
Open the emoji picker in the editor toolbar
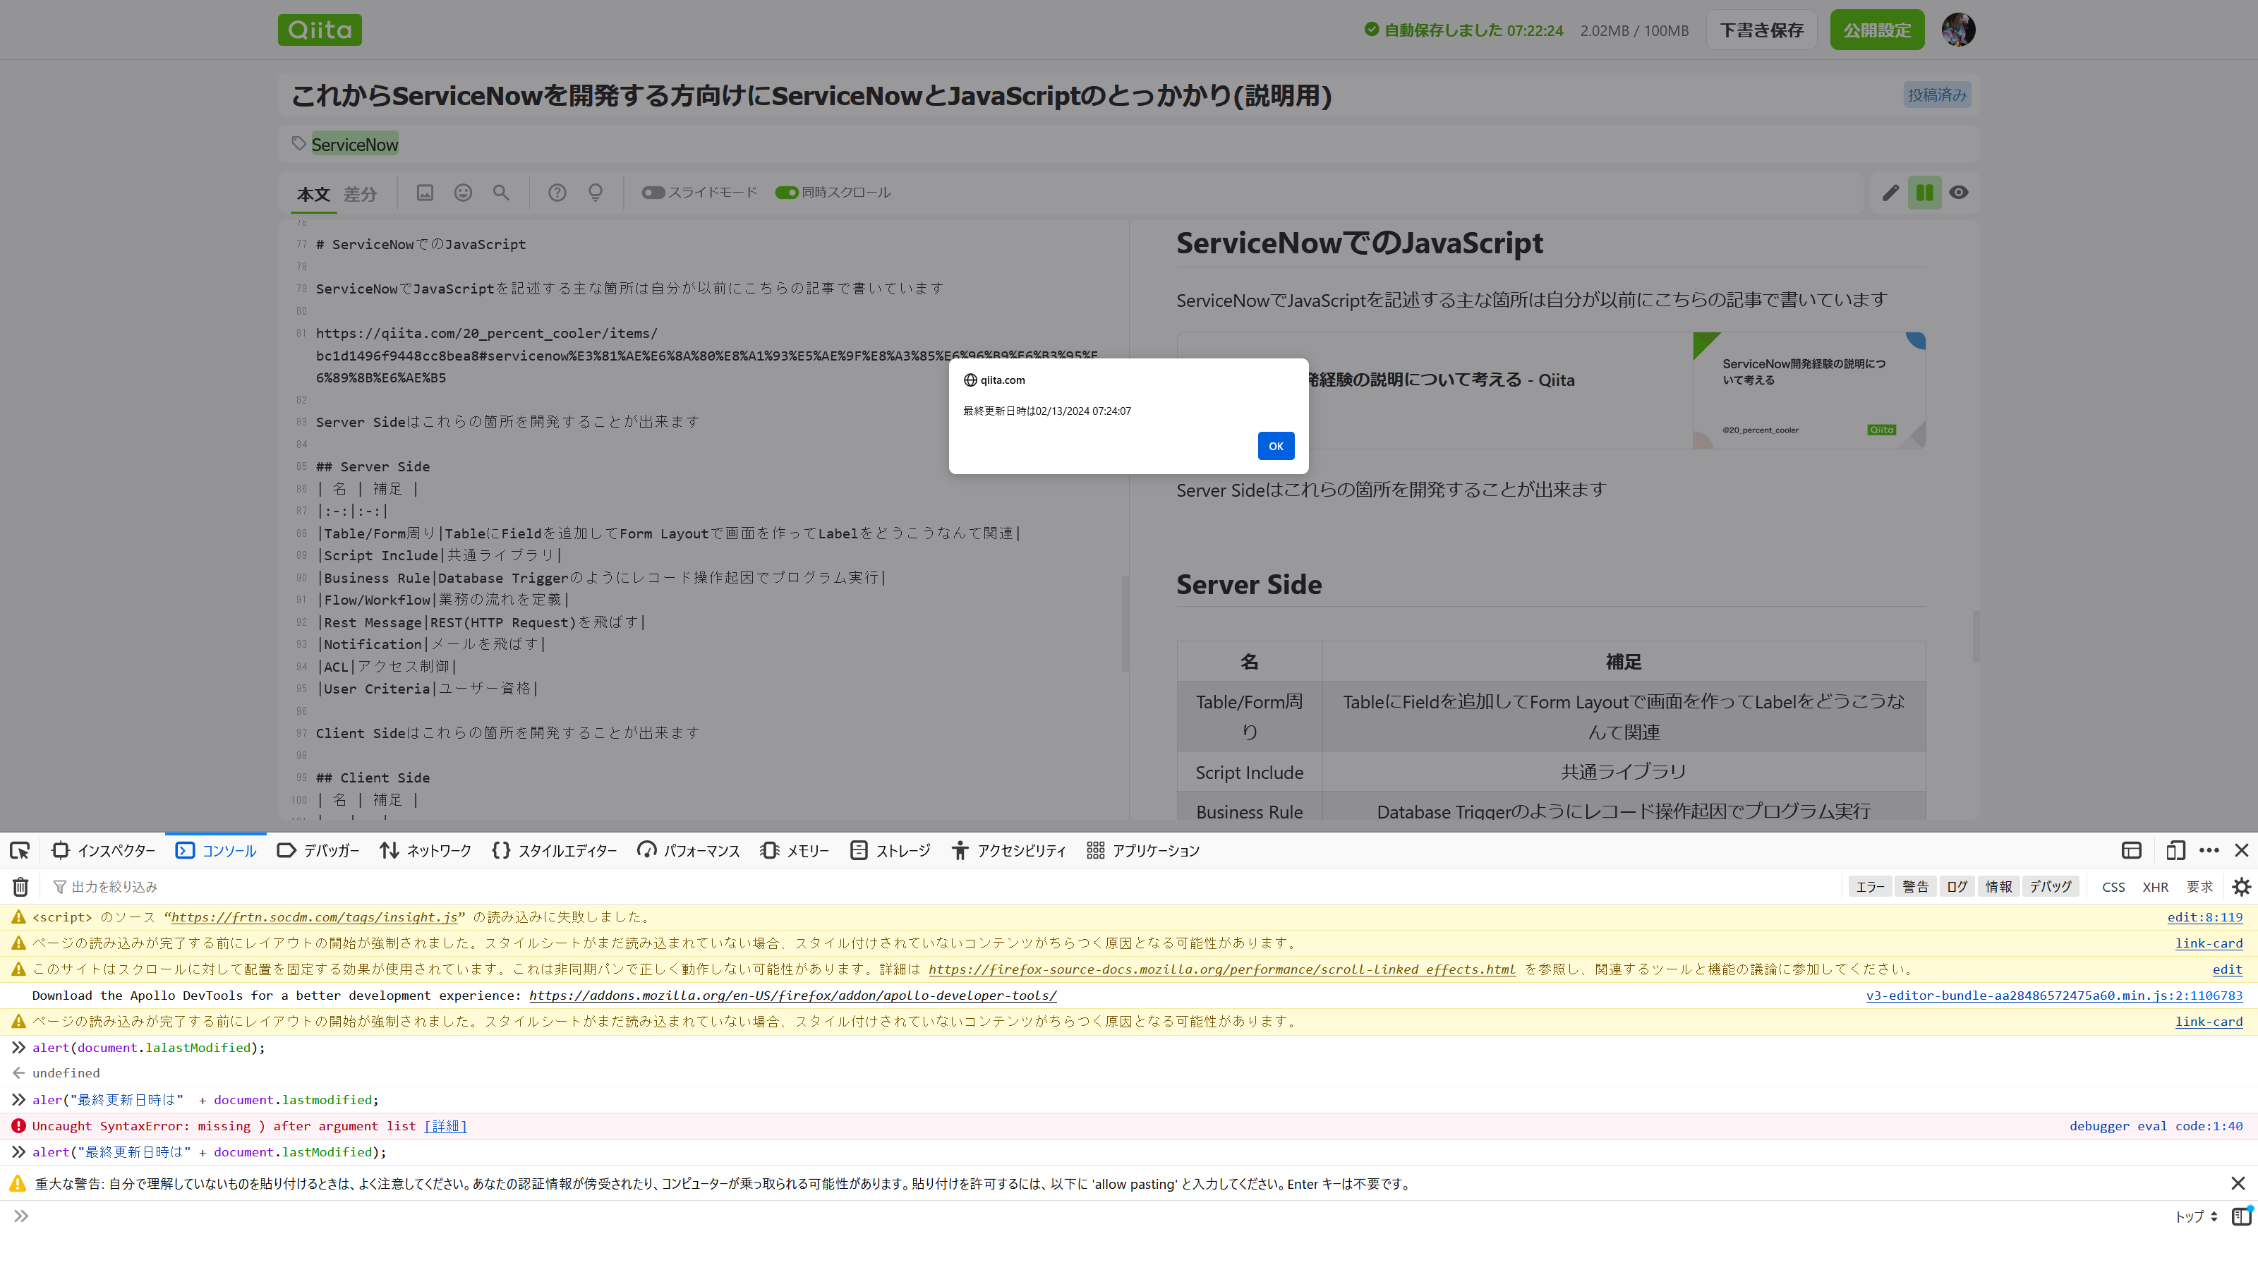pos(463,192)
